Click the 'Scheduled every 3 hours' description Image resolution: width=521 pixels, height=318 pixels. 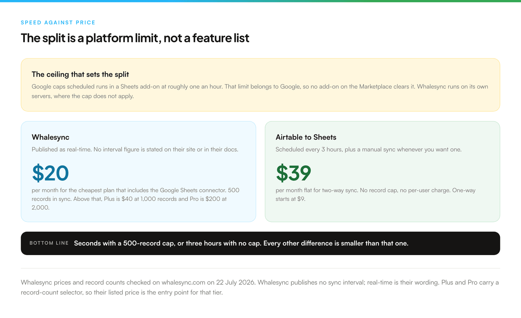click(369, 150)
